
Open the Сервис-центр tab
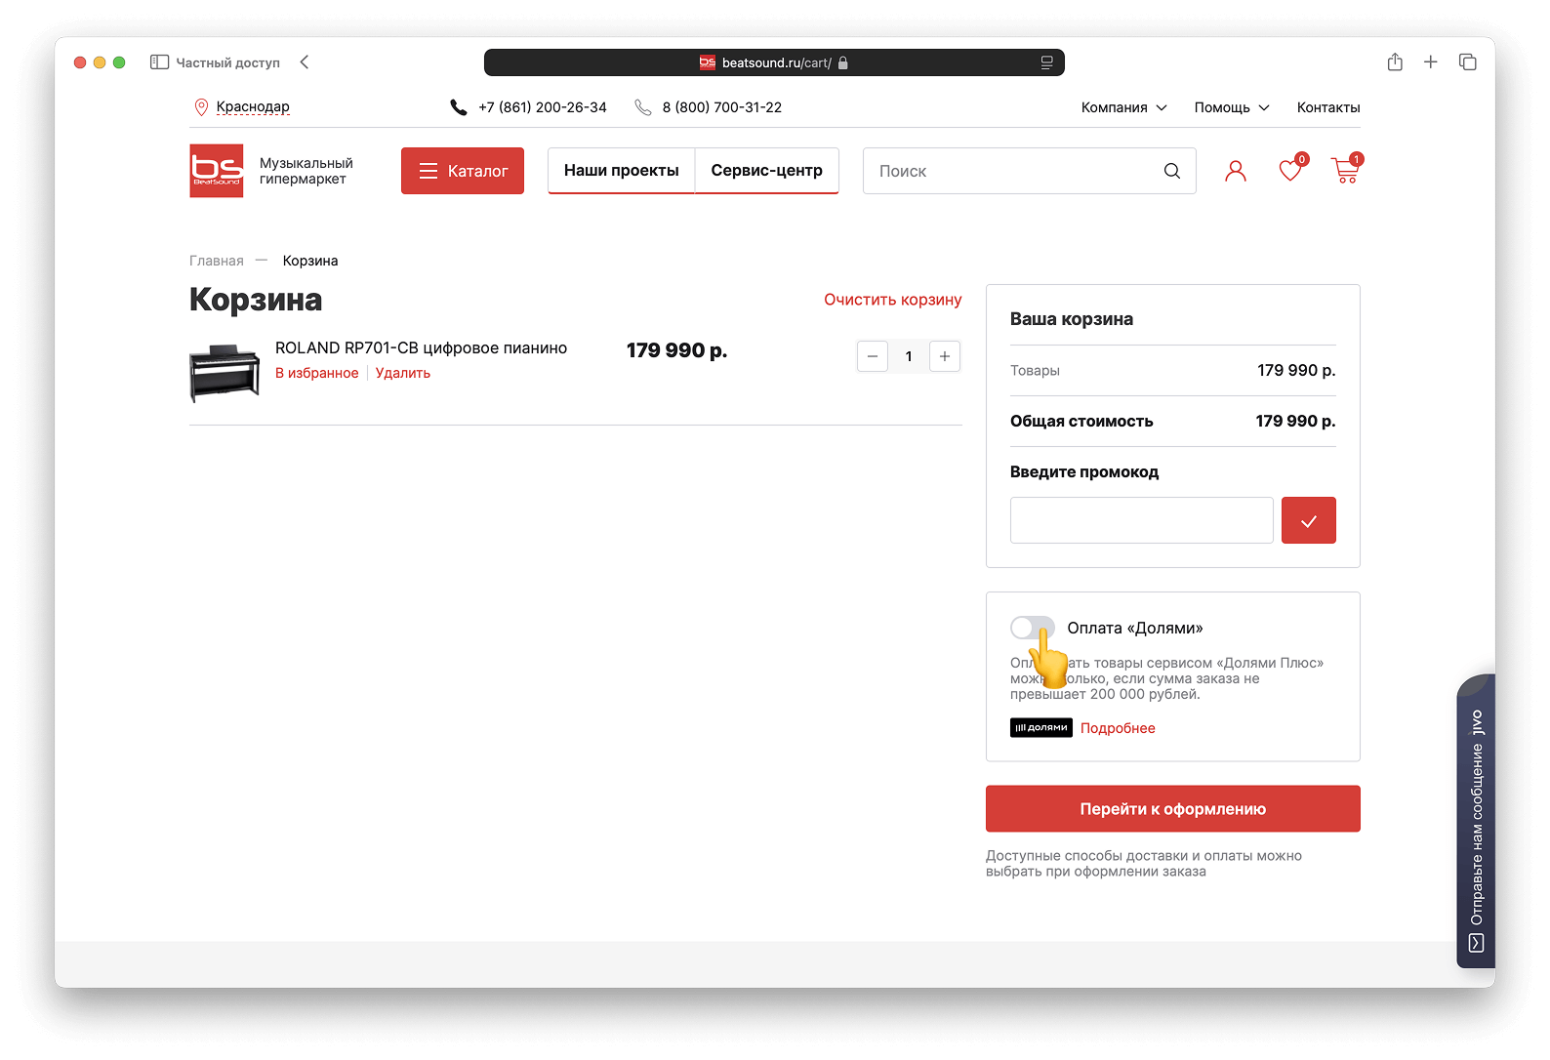[767, 171]
